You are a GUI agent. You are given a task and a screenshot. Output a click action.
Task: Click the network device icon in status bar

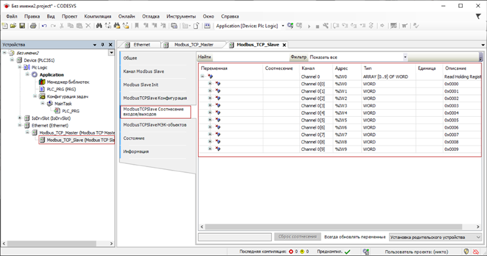[366, 251]
